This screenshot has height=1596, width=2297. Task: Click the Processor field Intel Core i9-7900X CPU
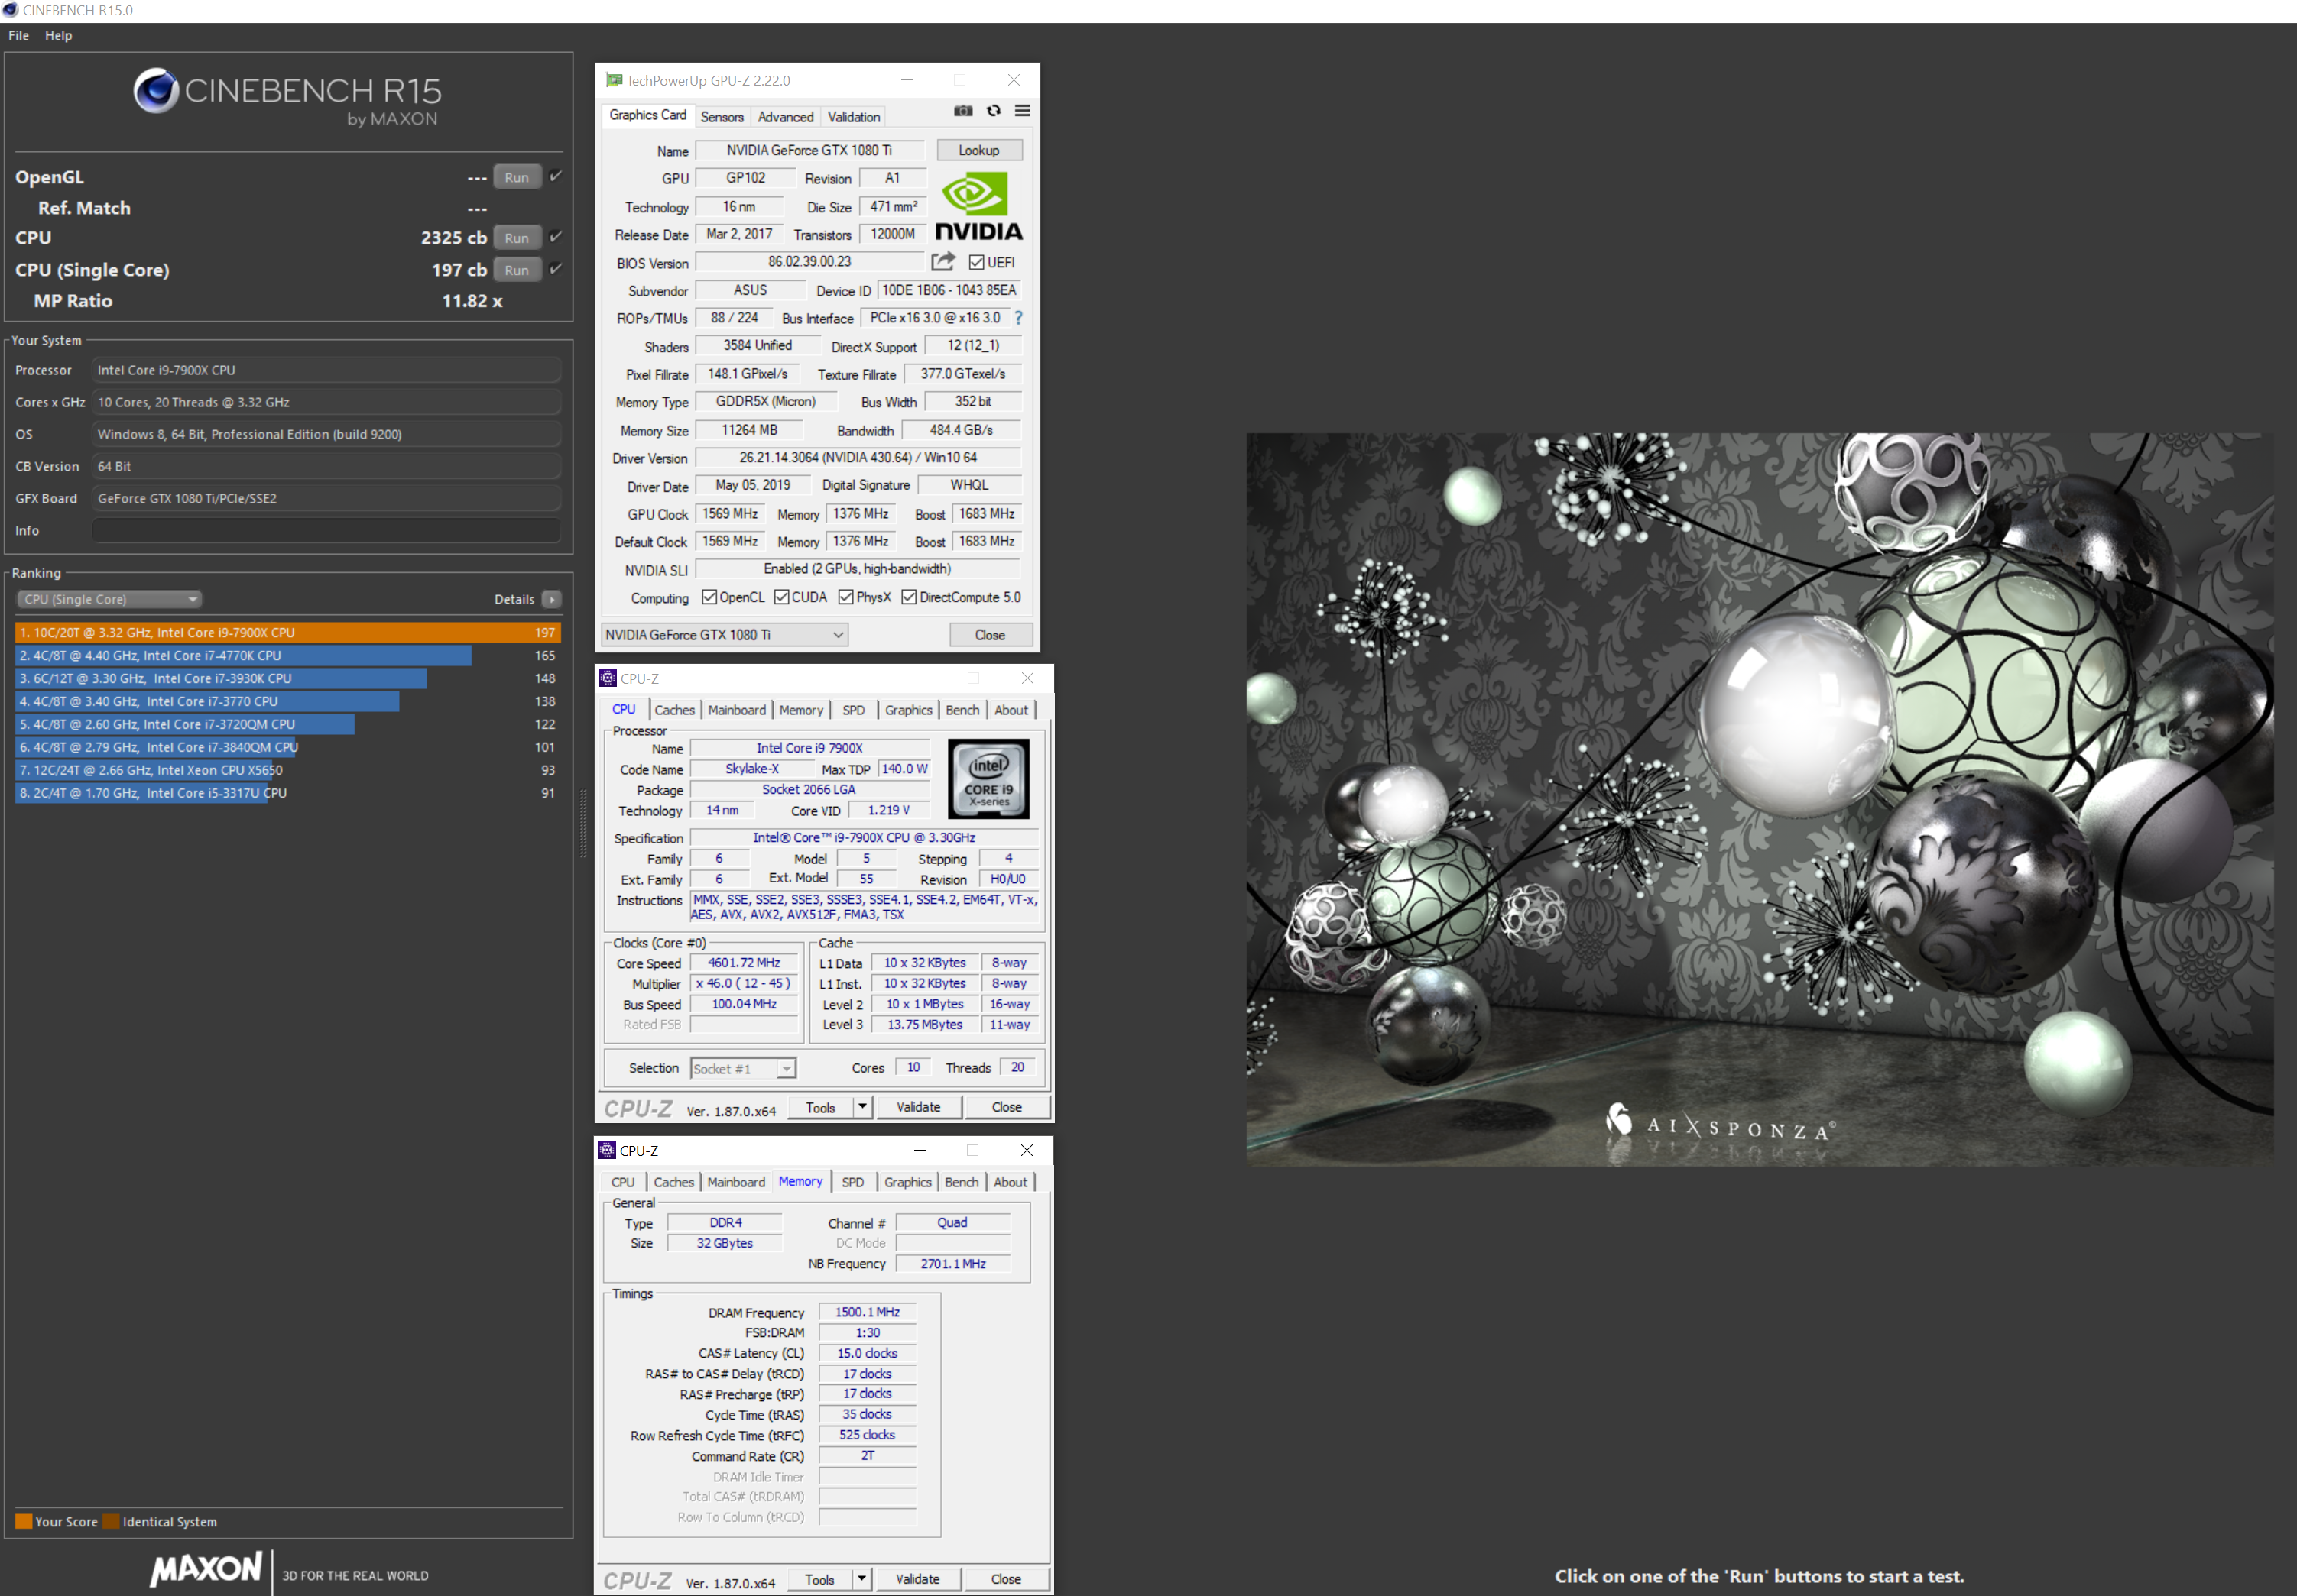tap(326, 370)
